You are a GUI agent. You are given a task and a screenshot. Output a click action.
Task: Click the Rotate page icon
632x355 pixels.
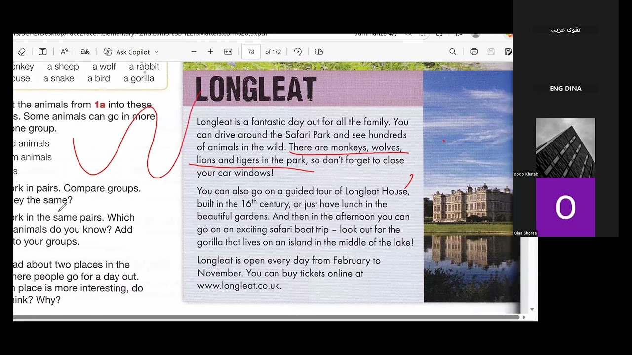297,52
